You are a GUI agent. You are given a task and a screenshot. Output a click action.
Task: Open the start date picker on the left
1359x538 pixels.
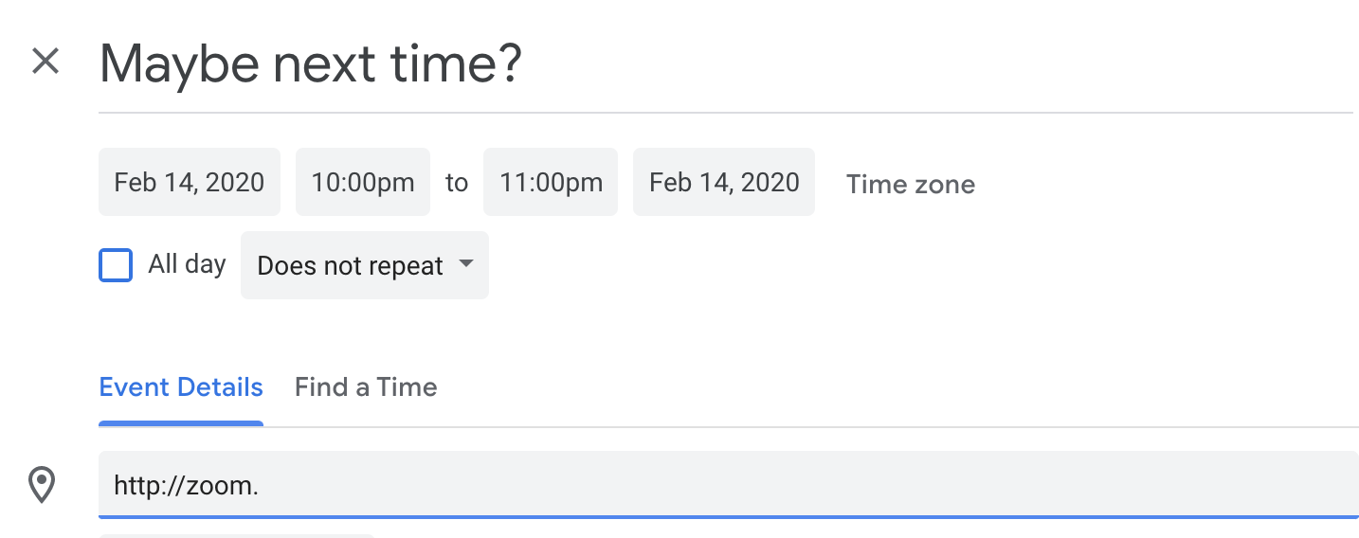pos(190,182)
